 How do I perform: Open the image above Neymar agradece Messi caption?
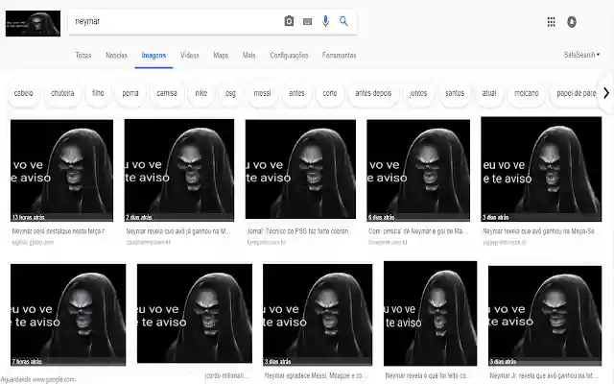click(318, 315)
